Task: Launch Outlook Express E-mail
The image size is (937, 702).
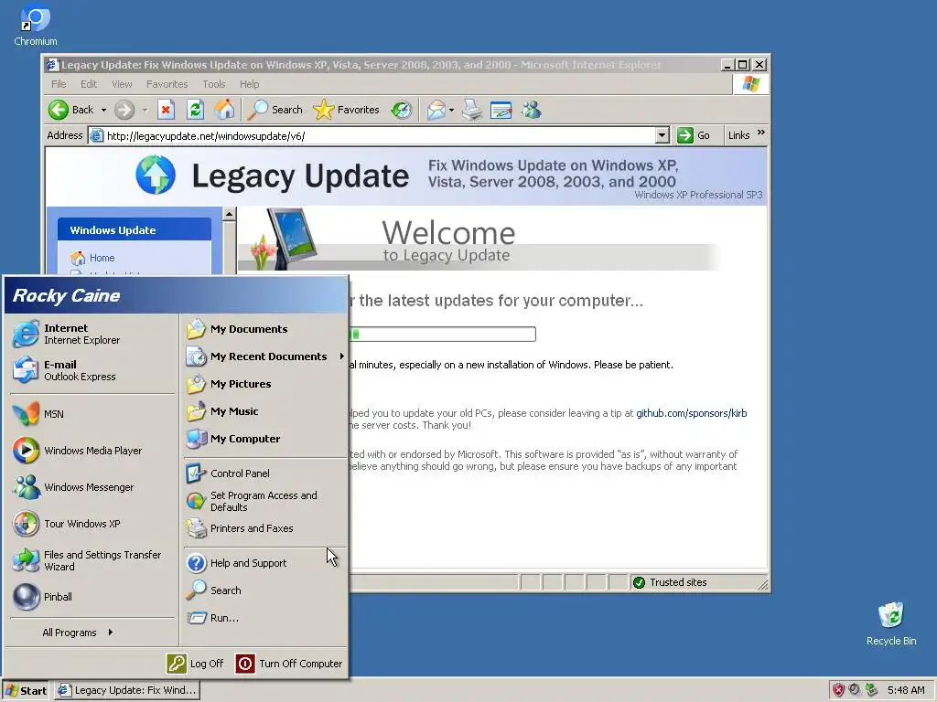Action: click(x=92, y=370)
